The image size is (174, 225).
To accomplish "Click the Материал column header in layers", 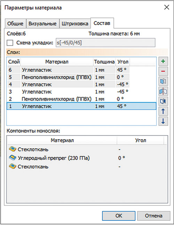I will pos(57,62).
